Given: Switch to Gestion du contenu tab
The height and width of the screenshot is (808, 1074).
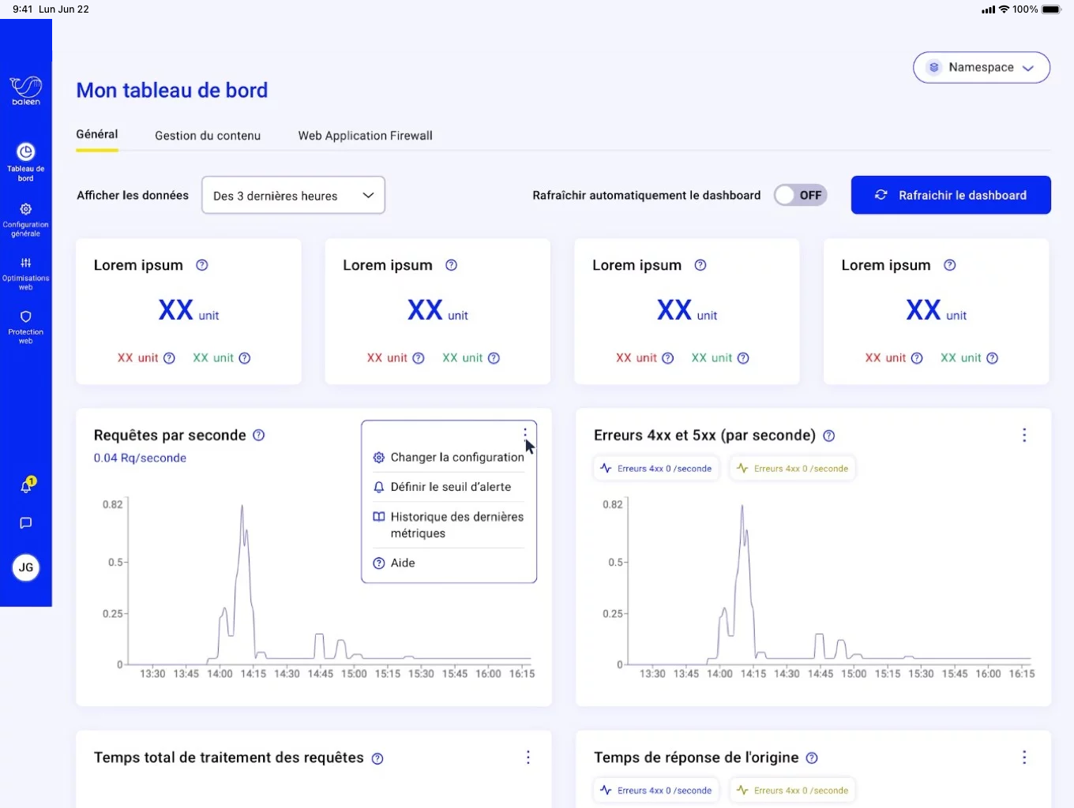Looking at the screenshot, I should coord(208,136).
